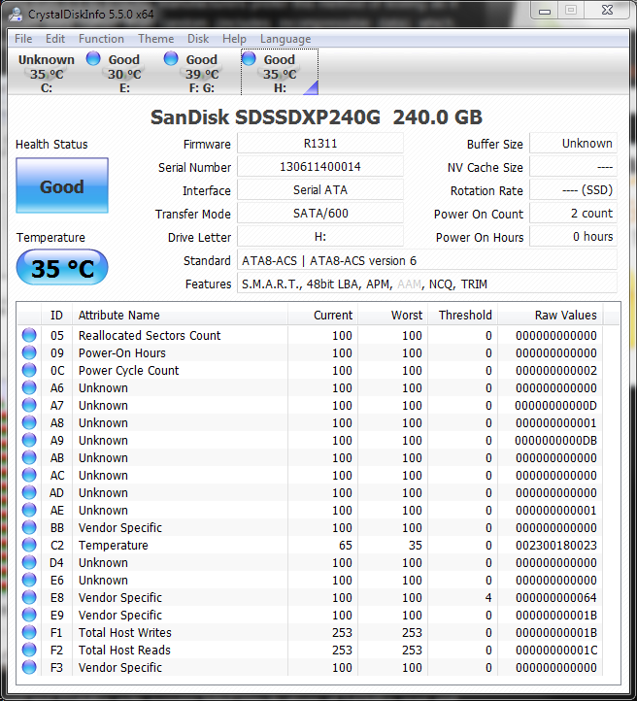This screenshot has height=701, width=637.
Task: Click the blue triangle corner on disk H: tab
Action: (x=311, y=88)
